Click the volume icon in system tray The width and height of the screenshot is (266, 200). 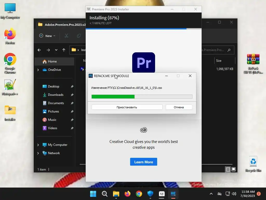click(234, 194)
